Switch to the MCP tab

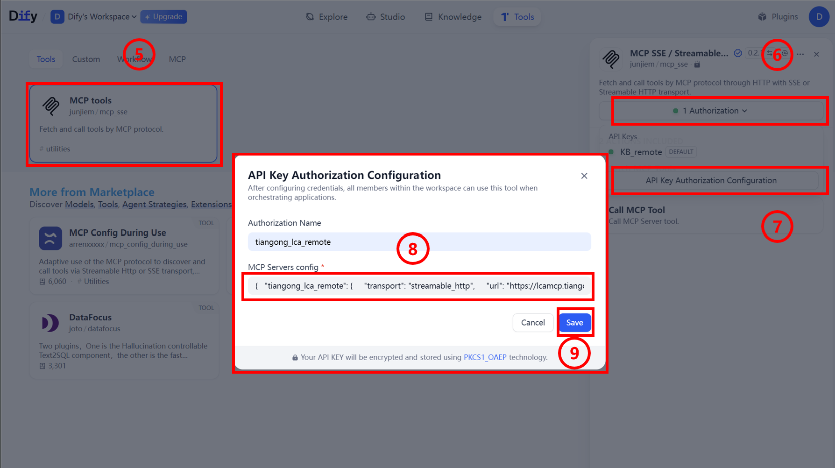click(177, 59)
